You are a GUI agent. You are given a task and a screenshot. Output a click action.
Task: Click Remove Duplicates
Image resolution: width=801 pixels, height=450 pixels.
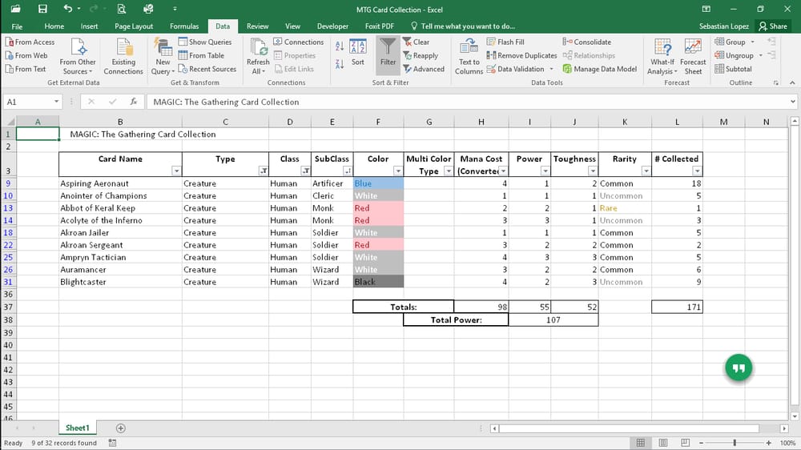pos(521,55)
